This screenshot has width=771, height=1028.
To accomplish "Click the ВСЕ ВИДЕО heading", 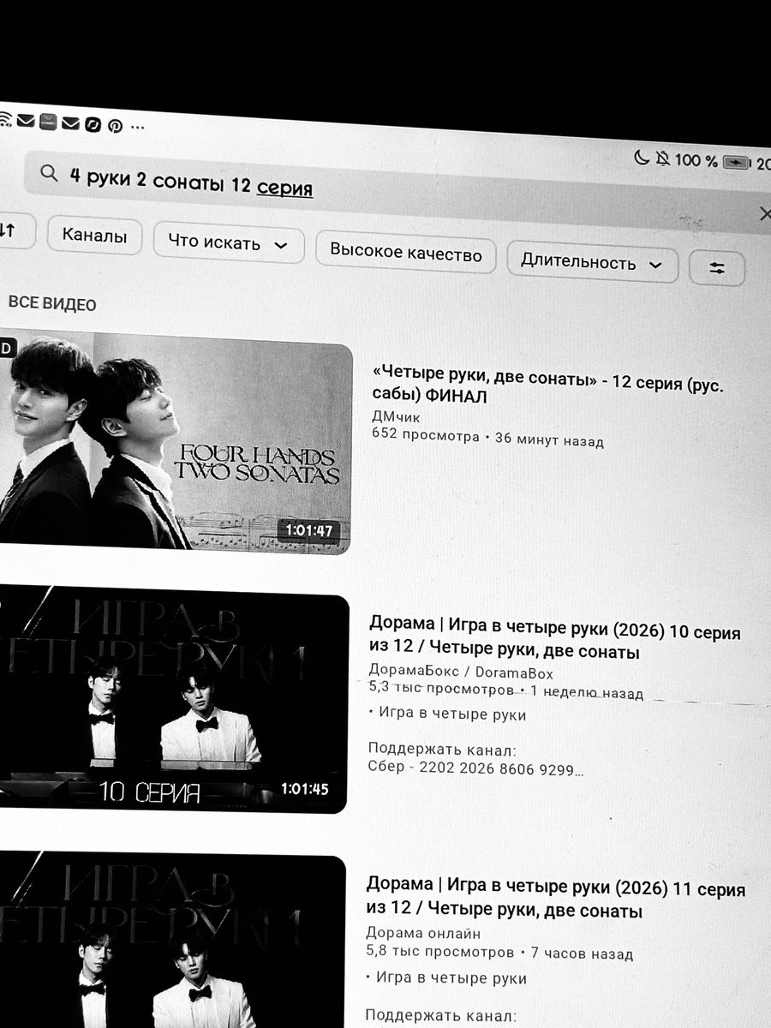I will [x=52, y=304].
